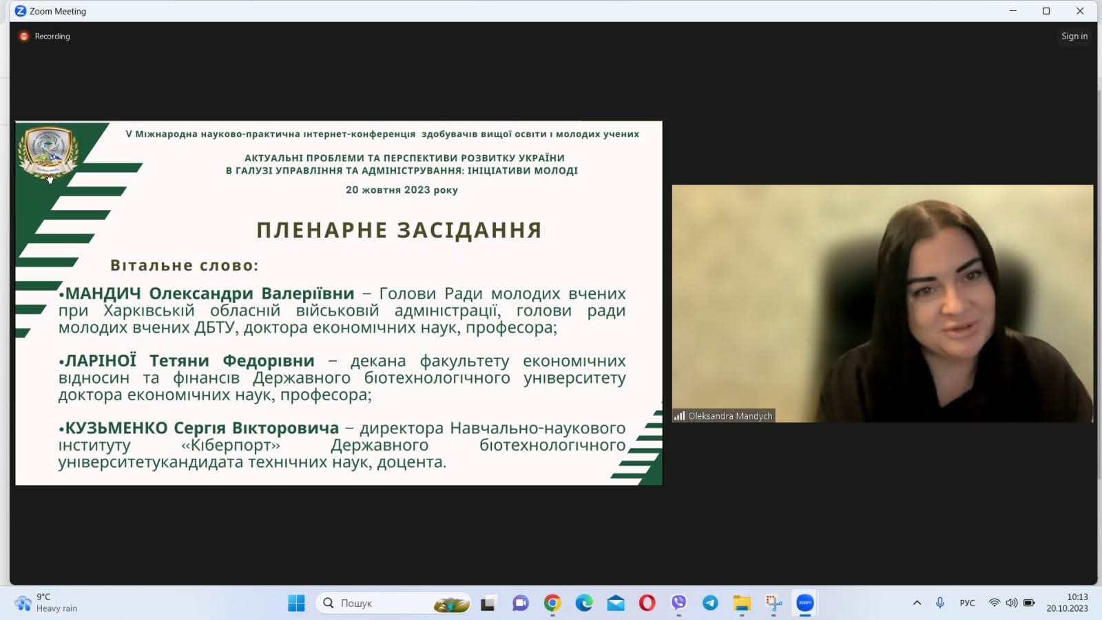Open Viber from the taskbar
Viewport: 1102px width, 620px height.
678,603
